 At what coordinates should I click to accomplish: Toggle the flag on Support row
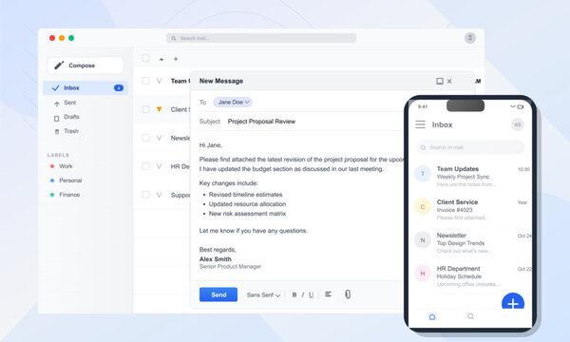160,195
